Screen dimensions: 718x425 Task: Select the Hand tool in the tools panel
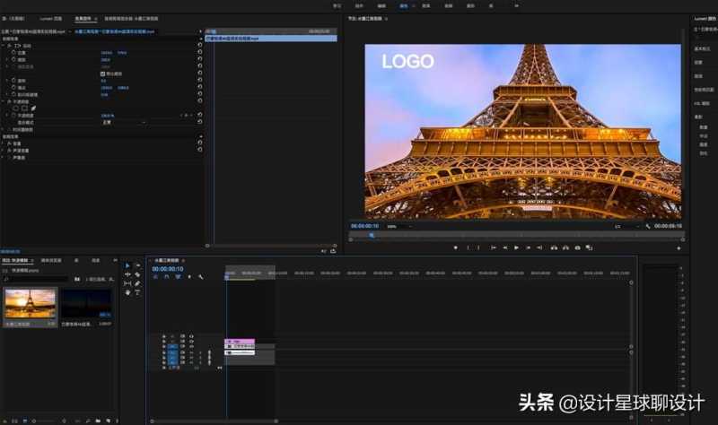(127, 292)
